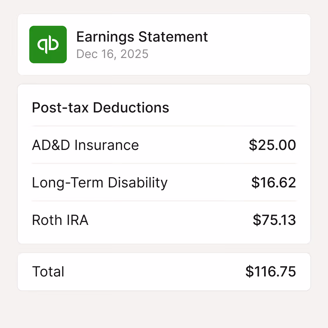Screen dimensions: 328x328
Task: Click the divider under AD&D Insurance
Action: point(164,164)
